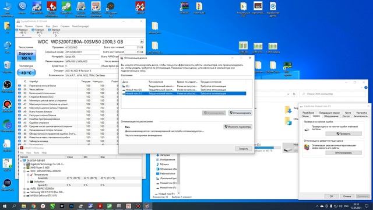Viewport: 373px width, 210px height.
Task: Click the Хорошо 100 % health status box
Action: click(x=26, y=56)
